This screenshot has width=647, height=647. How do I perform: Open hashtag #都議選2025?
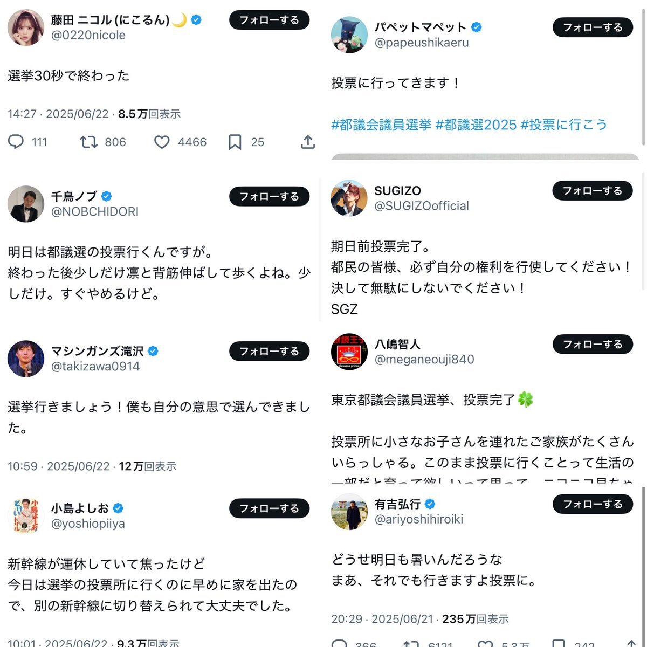(x=476, y=125)
